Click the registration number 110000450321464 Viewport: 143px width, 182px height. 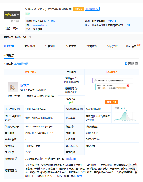[35, 109]
